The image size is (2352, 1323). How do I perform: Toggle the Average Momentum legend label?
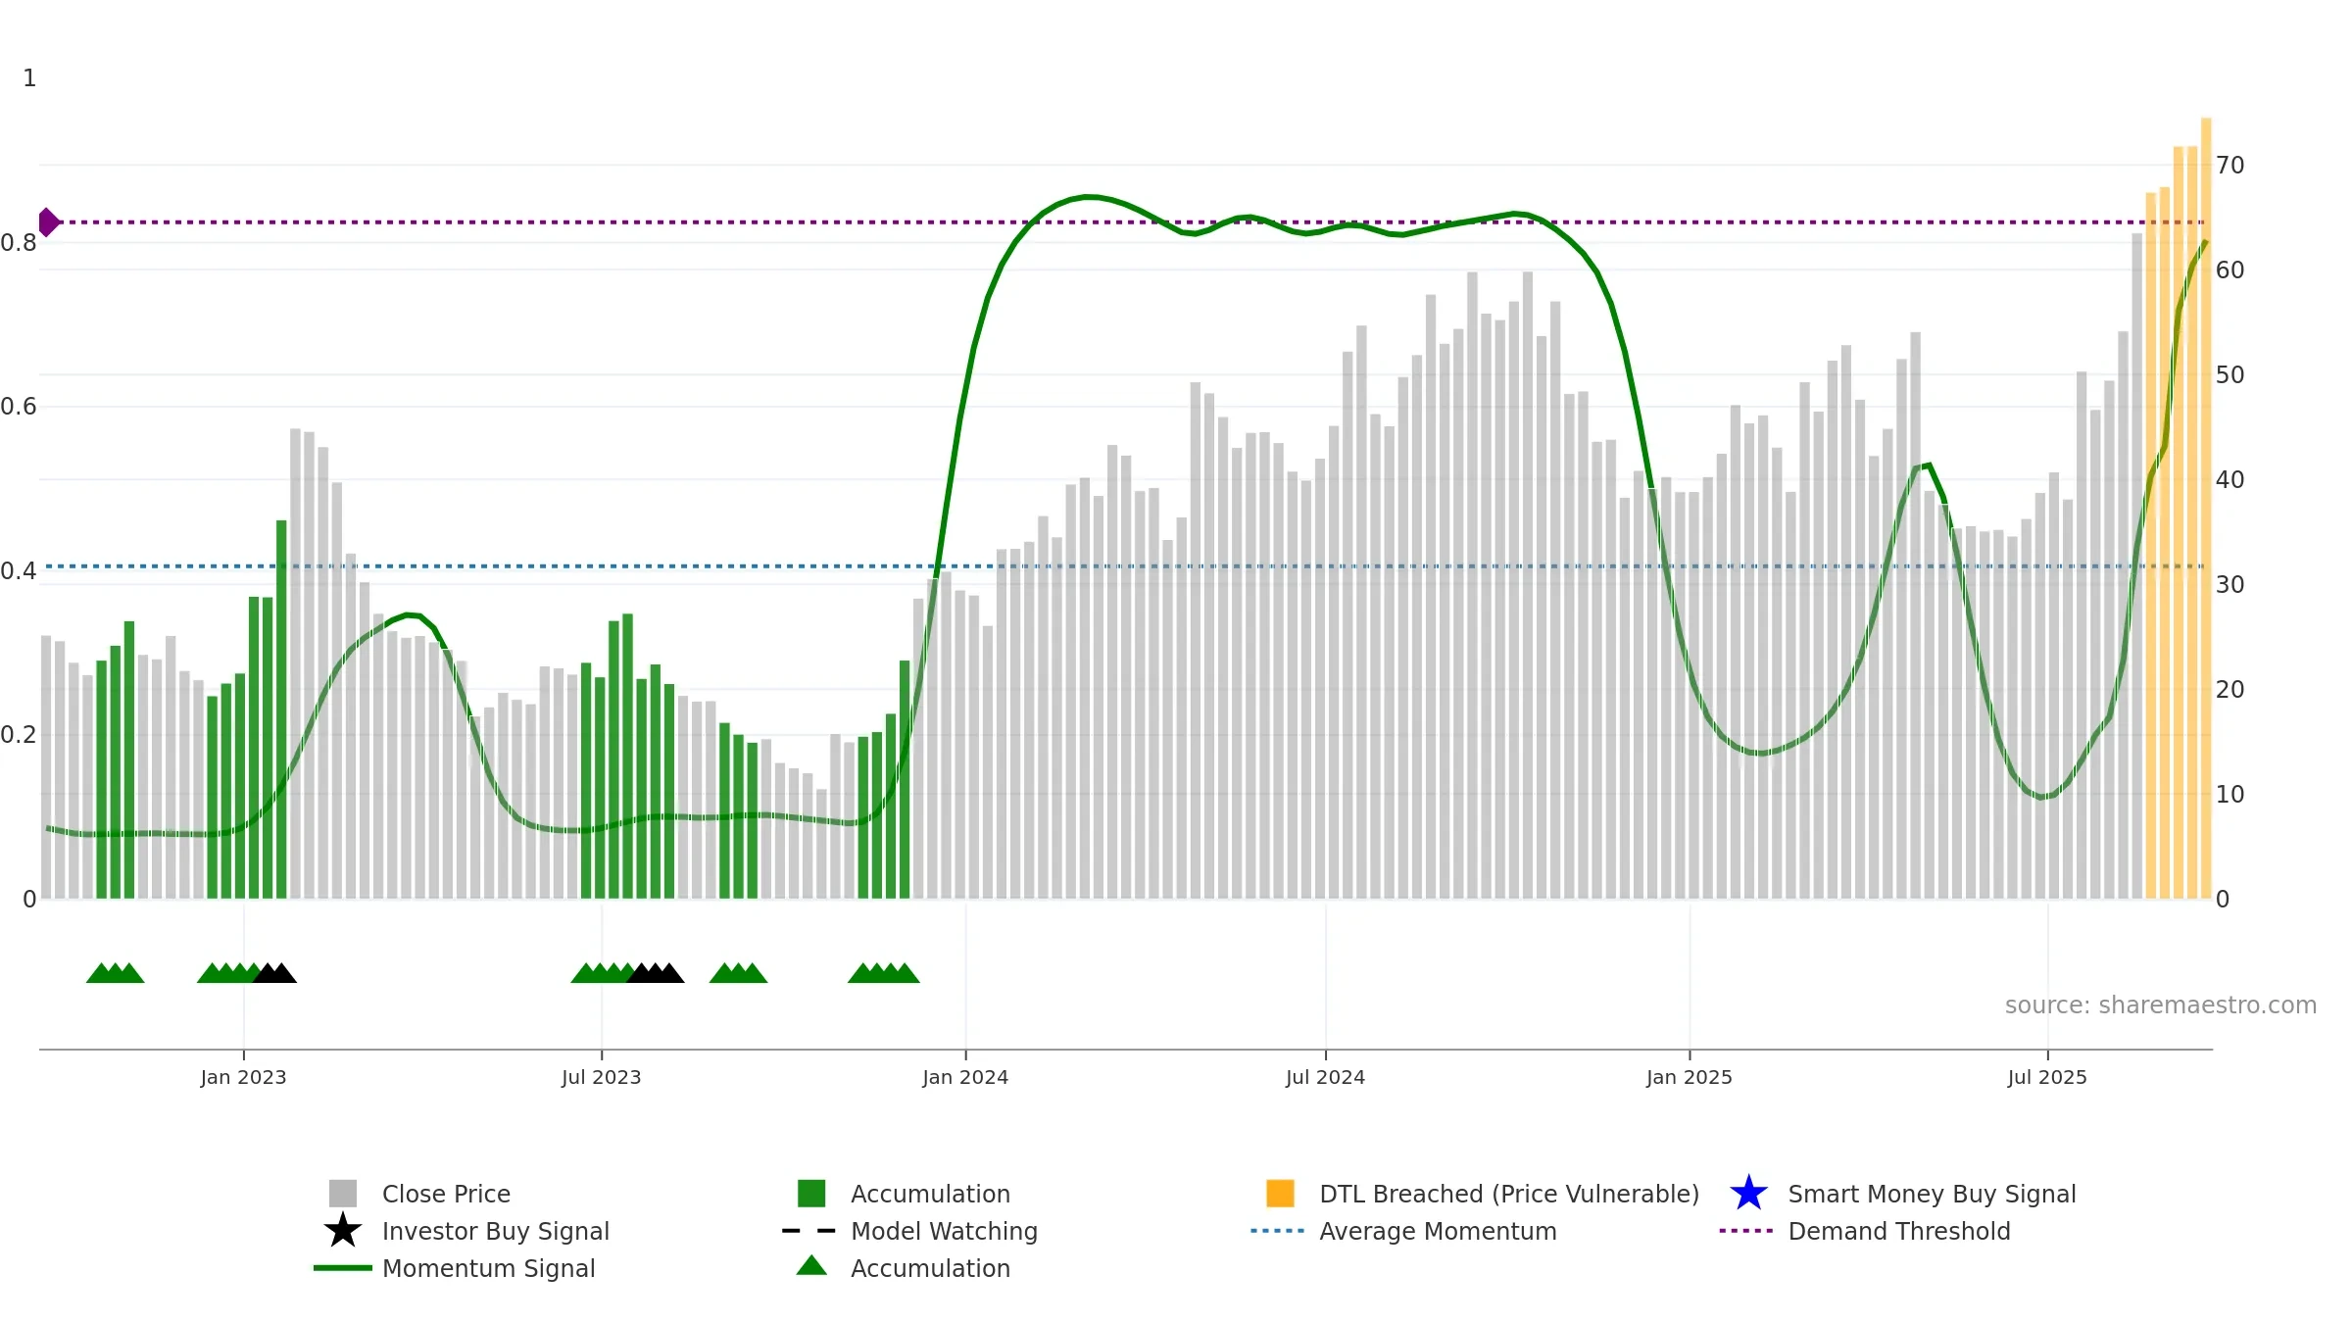click(x=1438, y=1231)
